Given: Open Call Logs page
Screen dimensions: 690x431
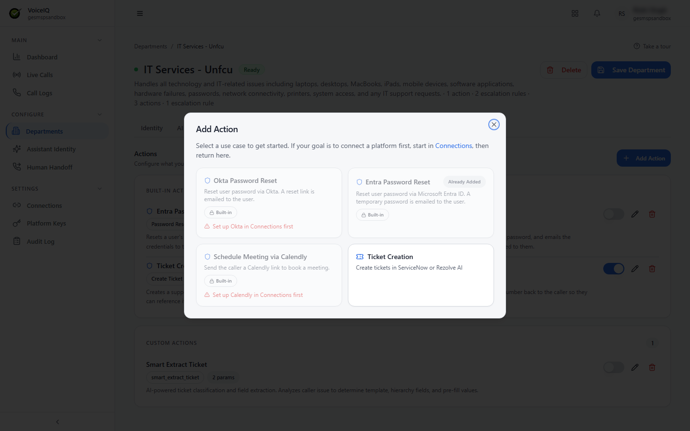Looking at the screenshot, I should (57, 93).
